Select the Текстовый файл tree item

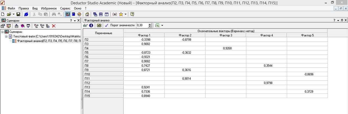[x=47, y=36]
